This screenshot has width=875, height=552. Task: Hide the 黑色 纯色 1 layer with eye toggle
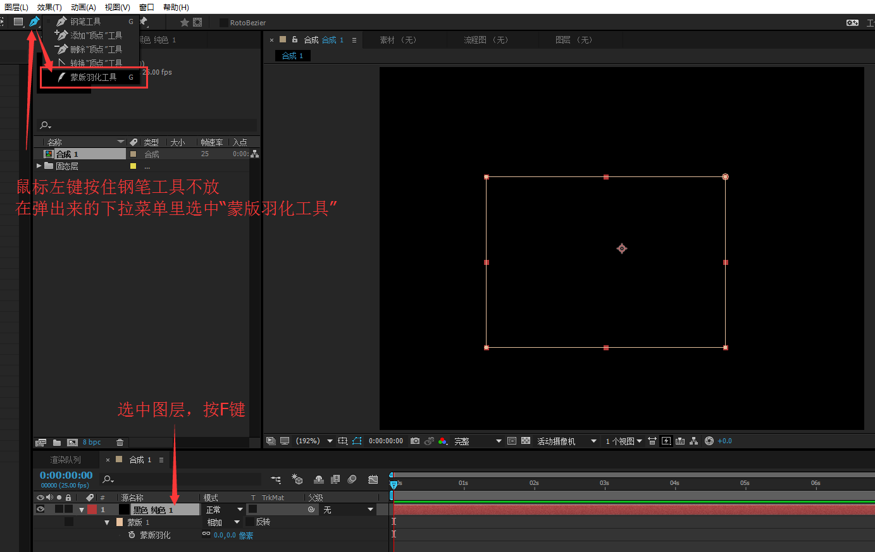coord(40,509)
